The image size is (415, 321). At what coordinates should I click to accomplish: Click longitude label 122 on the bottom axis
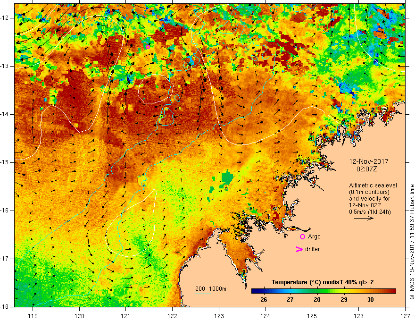click(x=172, y=316)
